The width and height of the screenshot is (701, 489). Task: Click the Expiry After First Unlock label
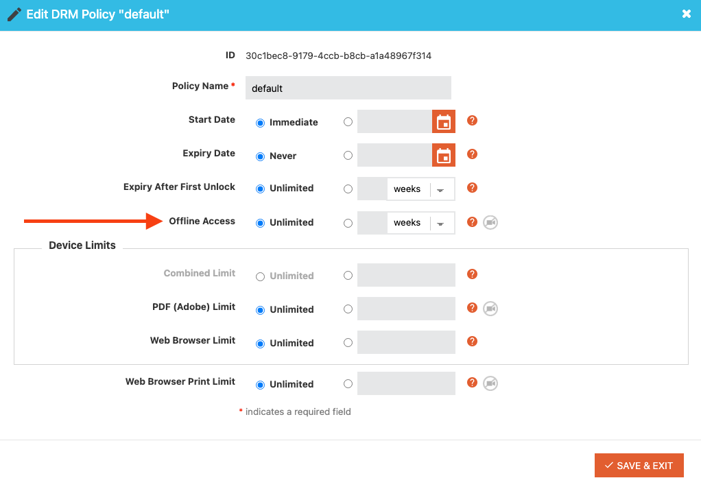pyautogui.click(x=179, y=187)
